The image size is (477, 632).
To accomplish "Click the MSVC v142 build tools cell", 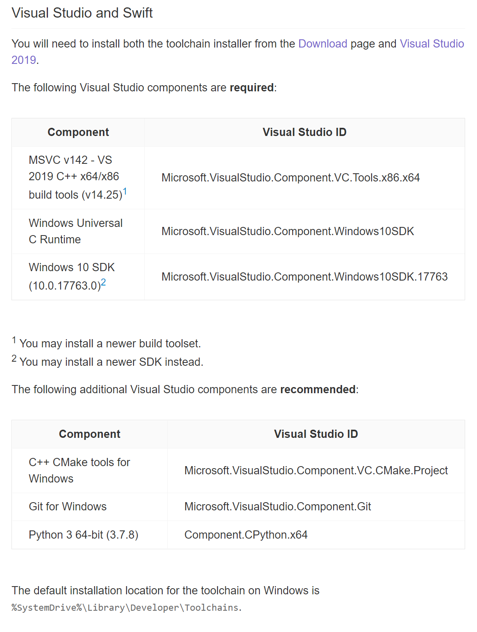I will (x=74, y=177).
